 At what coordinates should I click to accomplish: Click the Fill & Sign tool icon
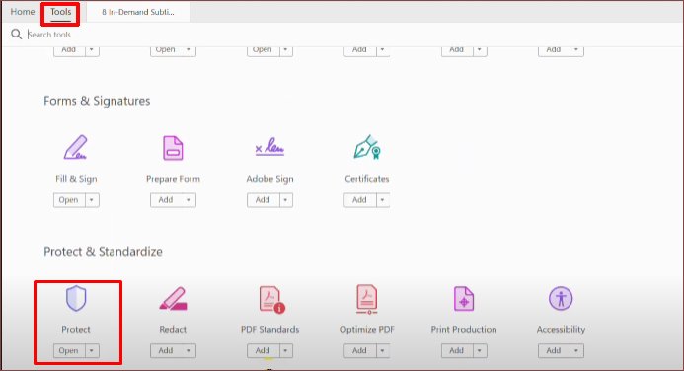[x=75, y=147]
